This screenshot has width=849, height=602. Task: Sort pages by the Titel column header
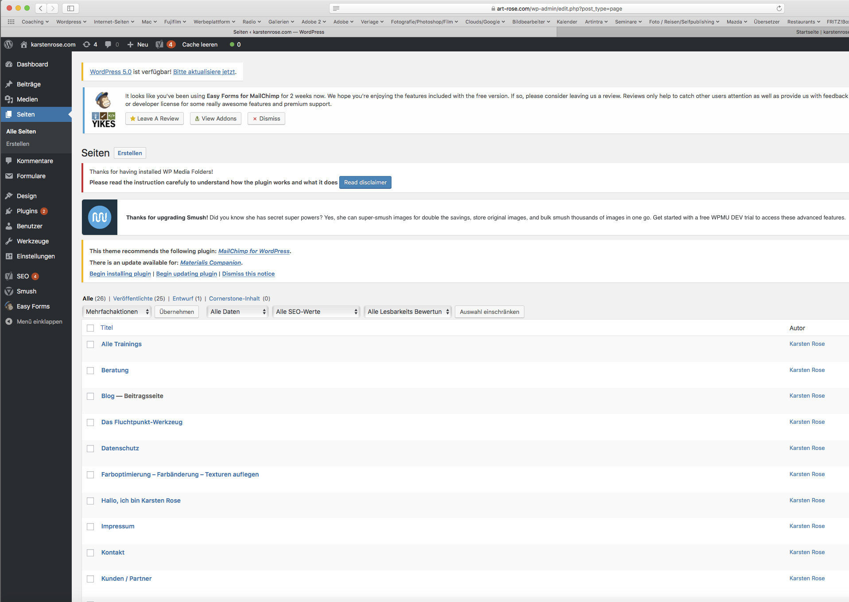(x=107, y=328)
